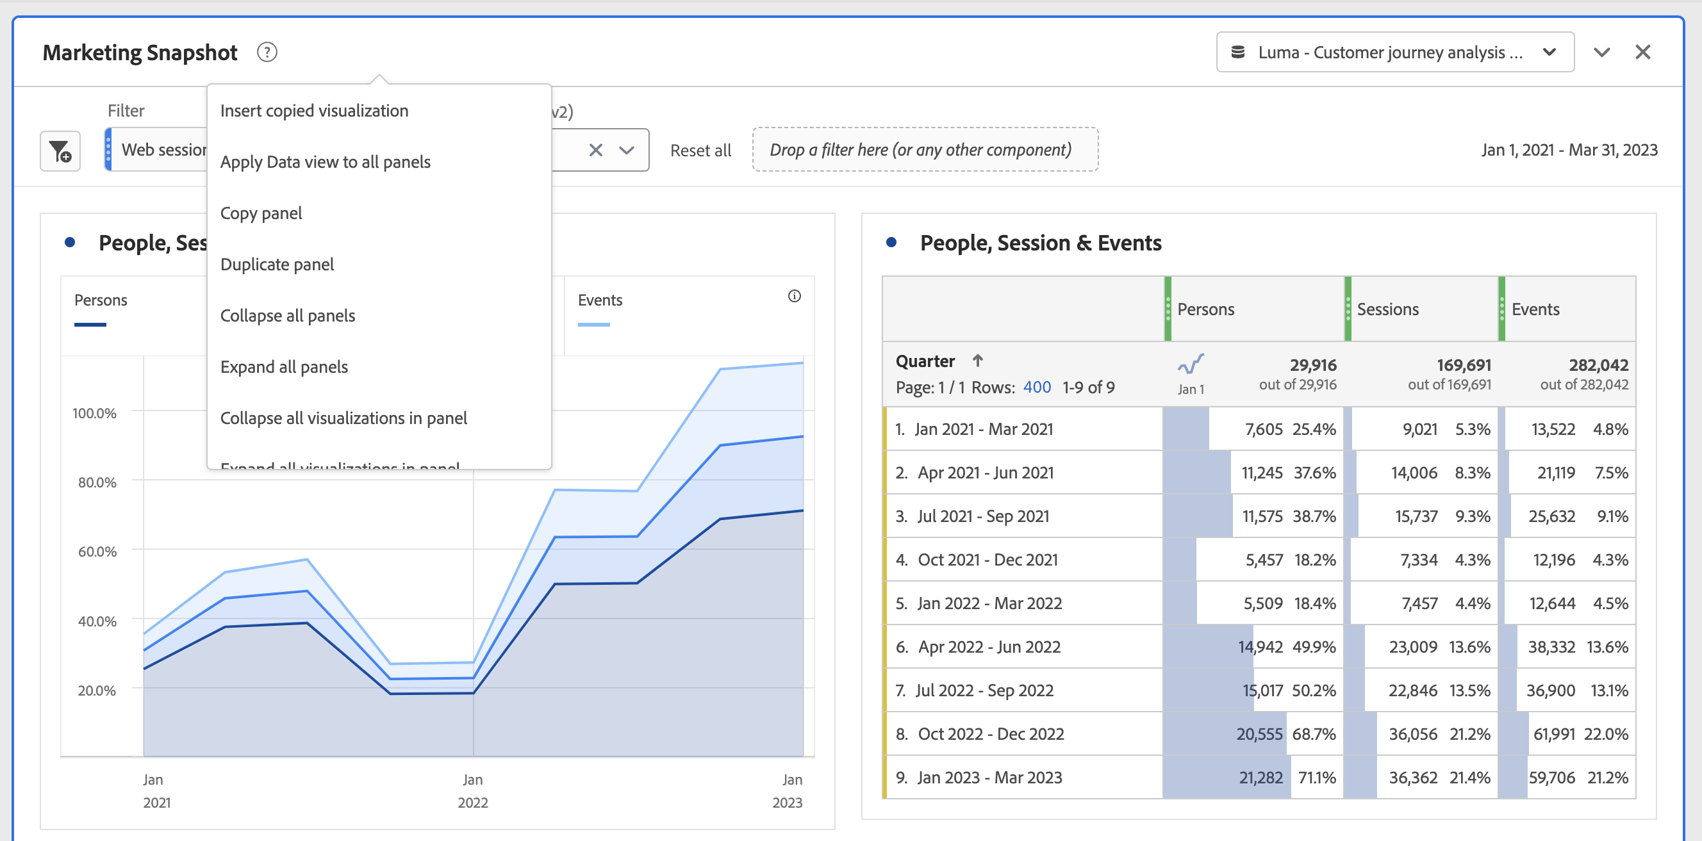Click the Persons sparkline trend icon
Image resolution: width=1702 pixels, height=841 pixels.
click(x=1191, y=364)
